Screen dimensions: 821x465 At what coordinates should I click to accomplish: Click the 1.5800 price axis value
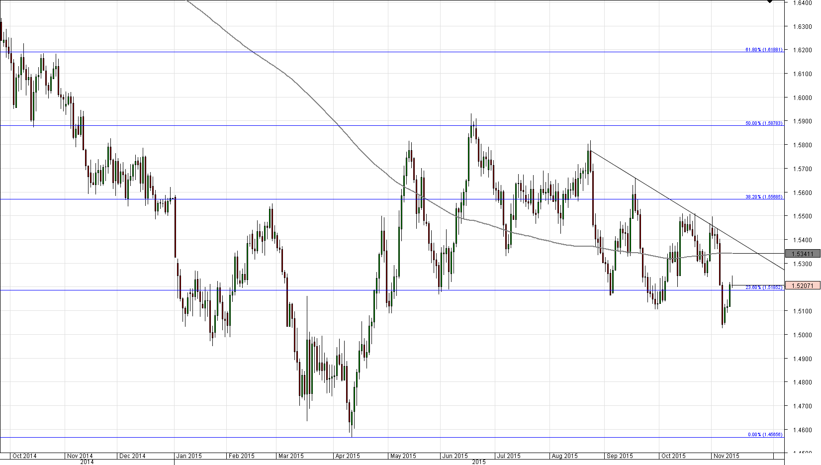point(803,145)
